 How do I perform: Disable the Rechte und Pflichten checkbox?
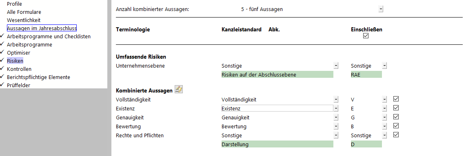click(396, 135)
